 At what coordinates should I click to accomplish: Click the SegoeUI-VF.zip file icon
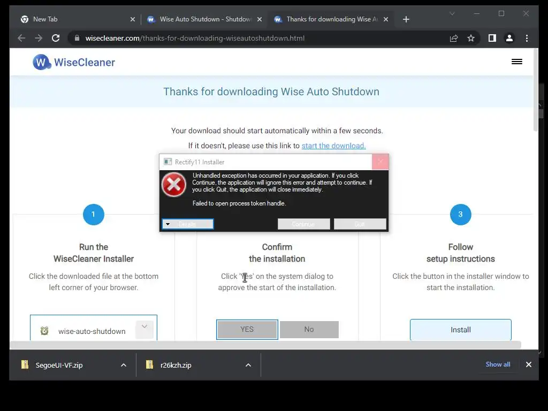point(25,364)
